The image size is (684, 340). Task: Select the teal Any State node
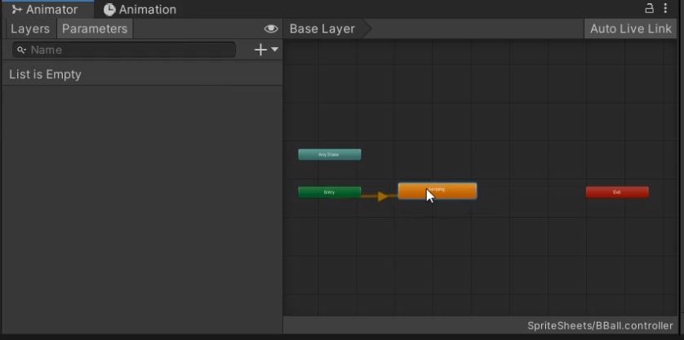click(329, 154)
